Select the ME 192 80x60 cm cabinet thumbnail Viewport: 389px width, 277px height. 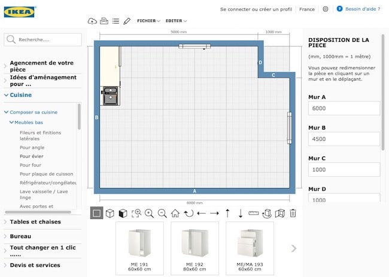[194, 246]
